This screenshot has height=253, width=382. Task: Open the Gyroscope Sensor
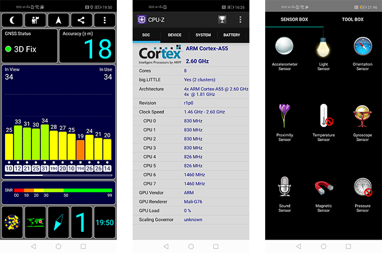[x=362, y=120]
